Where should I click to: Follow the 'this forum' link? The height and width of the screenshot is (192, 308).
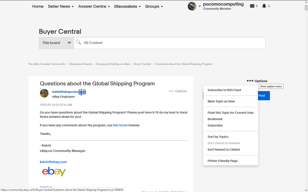(x=120, y=125)
